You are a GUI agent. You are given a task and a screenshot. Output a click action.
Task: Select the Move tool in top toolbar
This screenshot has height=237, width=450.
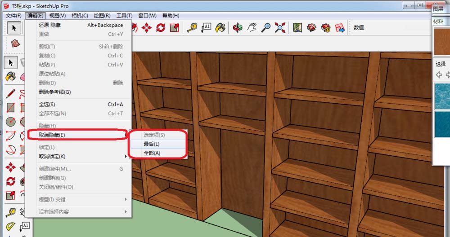(x=146, y=28)
